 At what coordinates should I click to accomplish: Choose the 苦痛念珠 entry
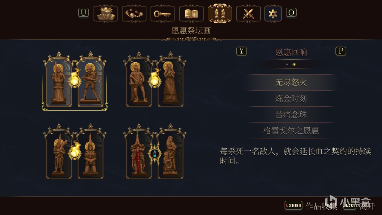click(x=291, y=115)
